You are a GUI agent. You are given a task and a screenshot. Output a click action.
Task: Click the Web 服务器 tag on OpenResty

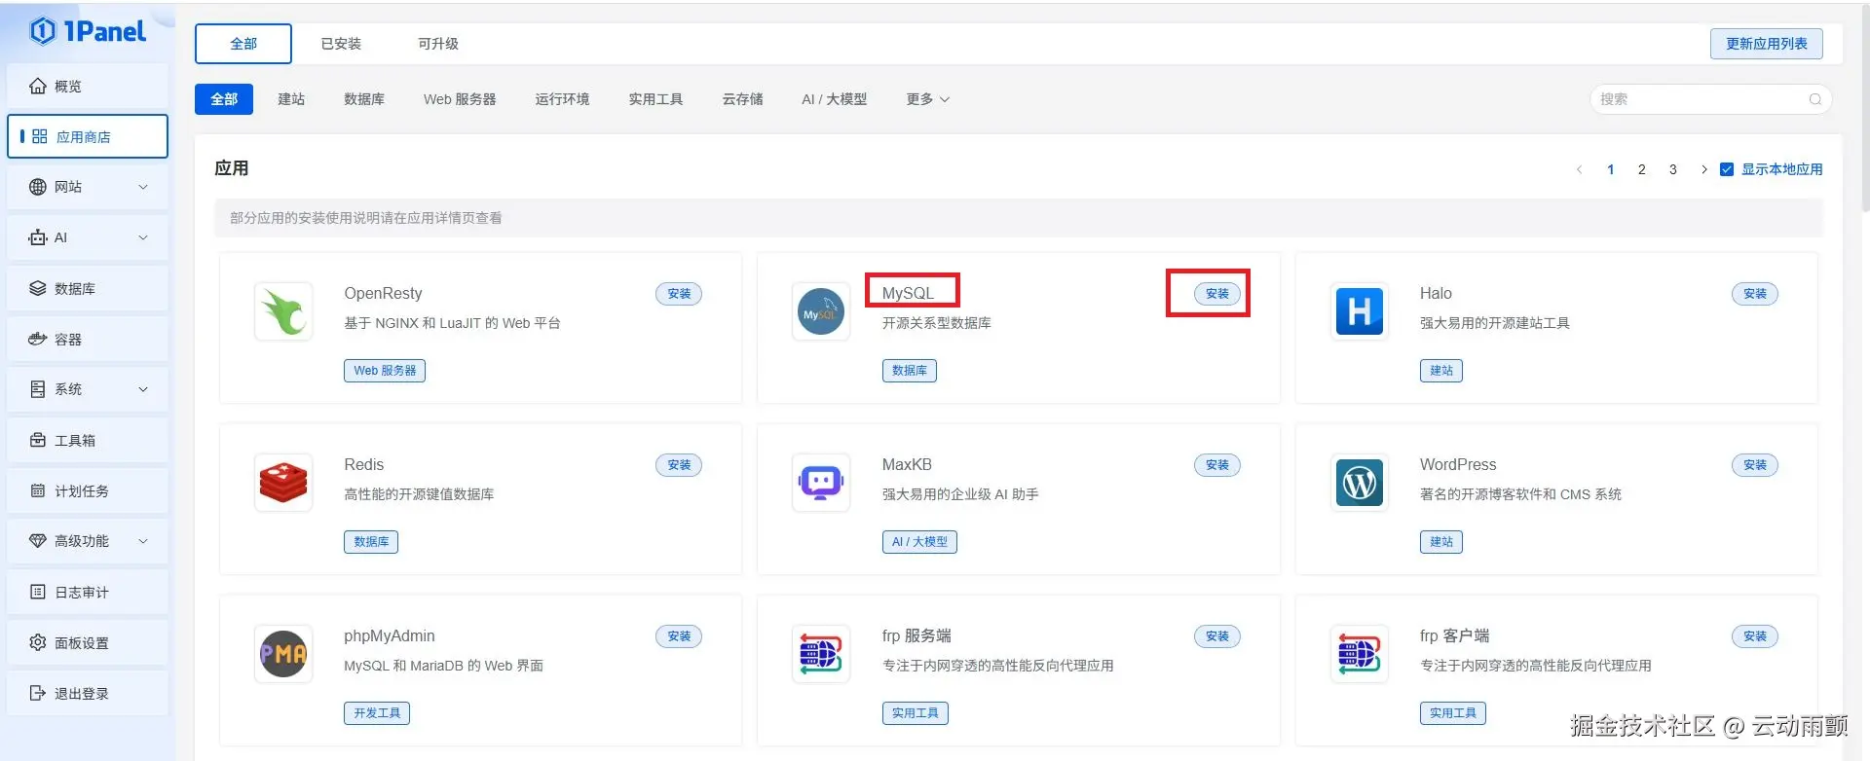tap(385, 371)
